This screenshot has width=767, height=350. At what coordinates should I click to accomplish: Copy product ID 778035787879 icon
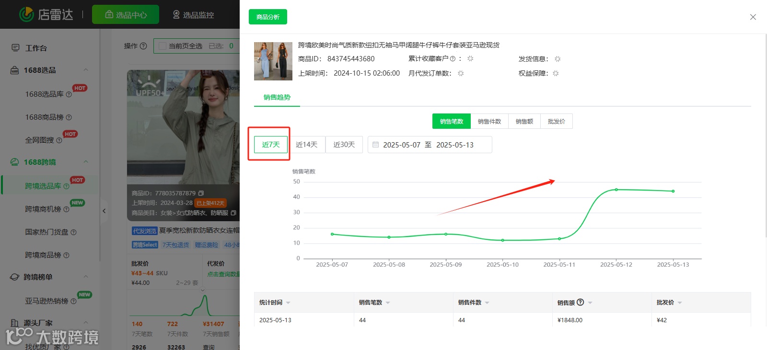[201, 193]
